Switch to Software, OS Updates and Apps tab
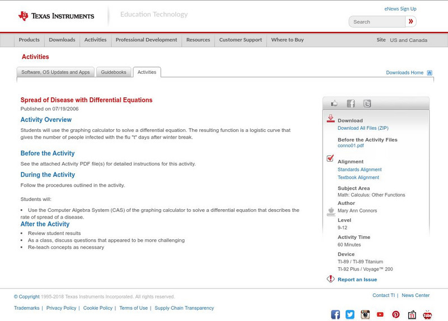Image resolution: width=448 pixels, height=321 pixels. 55,72
